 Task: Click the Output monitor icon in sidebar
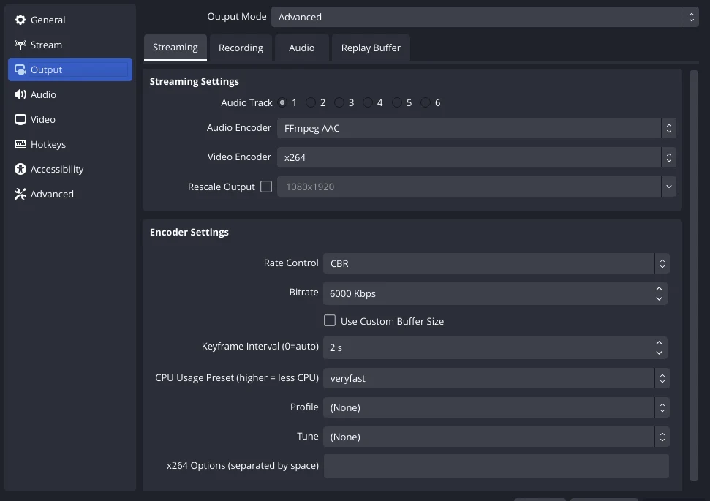(20, 69)
